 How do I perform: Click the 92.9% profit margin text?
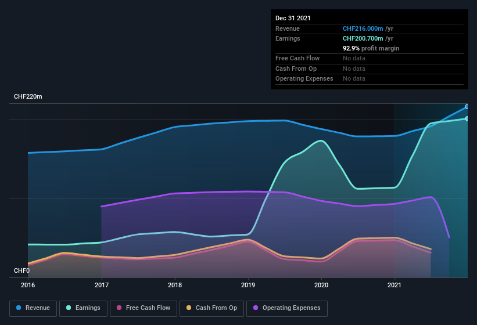[x=371, y=48]
